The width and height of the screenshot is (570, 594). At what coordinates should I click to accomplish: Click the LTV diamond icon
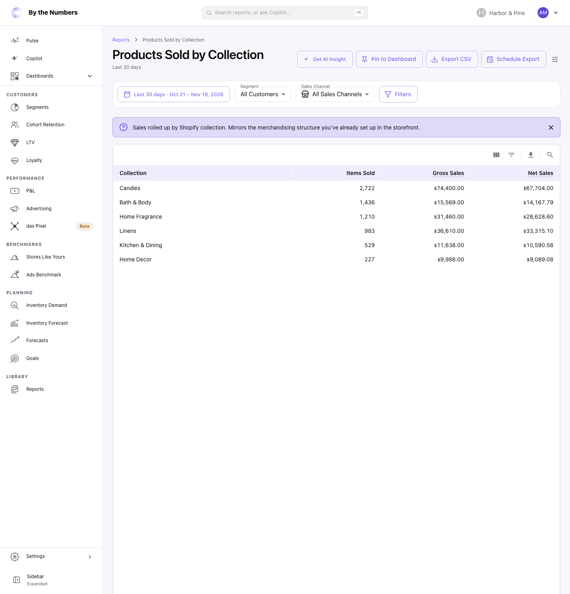pos(15,143)
